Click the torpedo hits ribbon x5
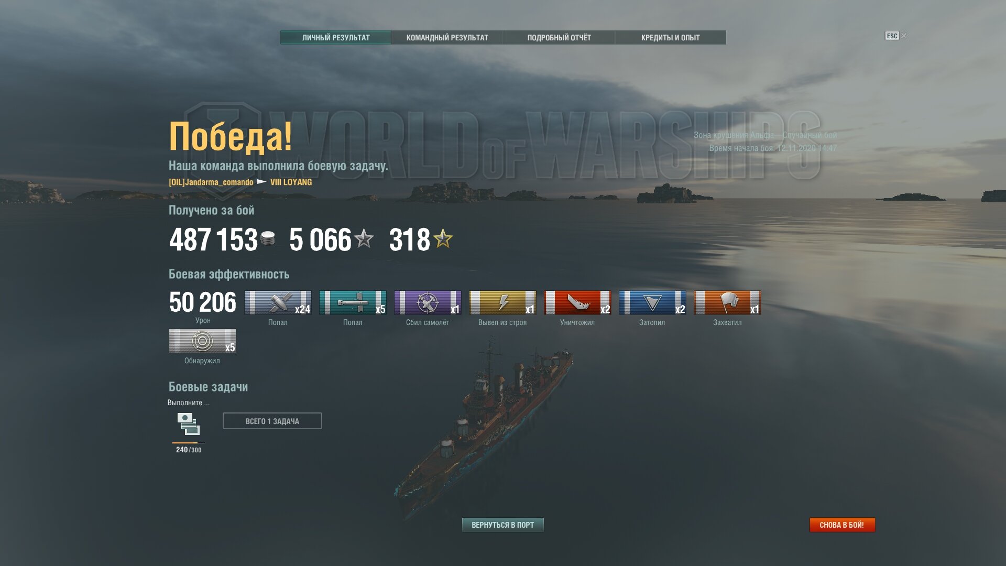The height and width of the screenshot is (566, 1006). coord(353,303)
